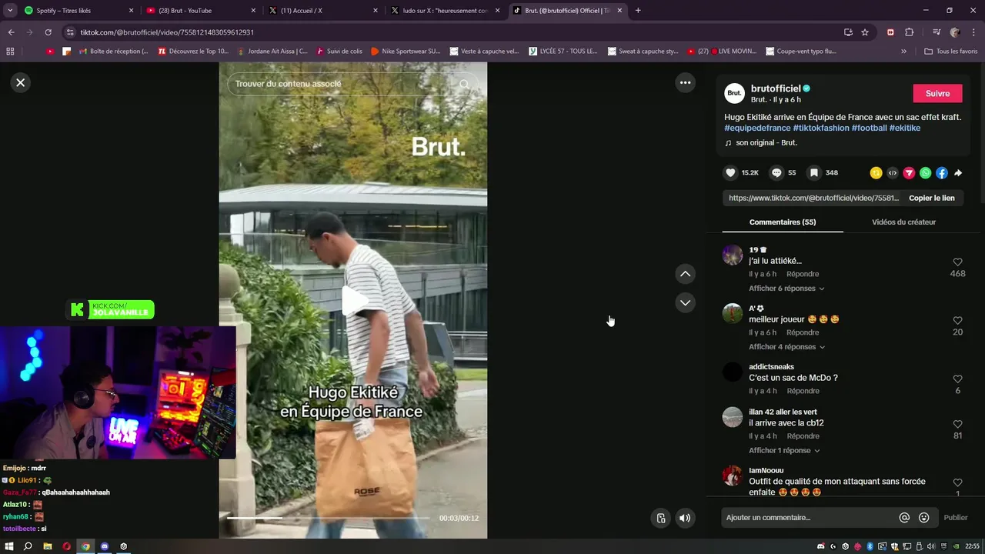
Task: Open the three-dot more options menu
Action: click(x=685, y=82)
